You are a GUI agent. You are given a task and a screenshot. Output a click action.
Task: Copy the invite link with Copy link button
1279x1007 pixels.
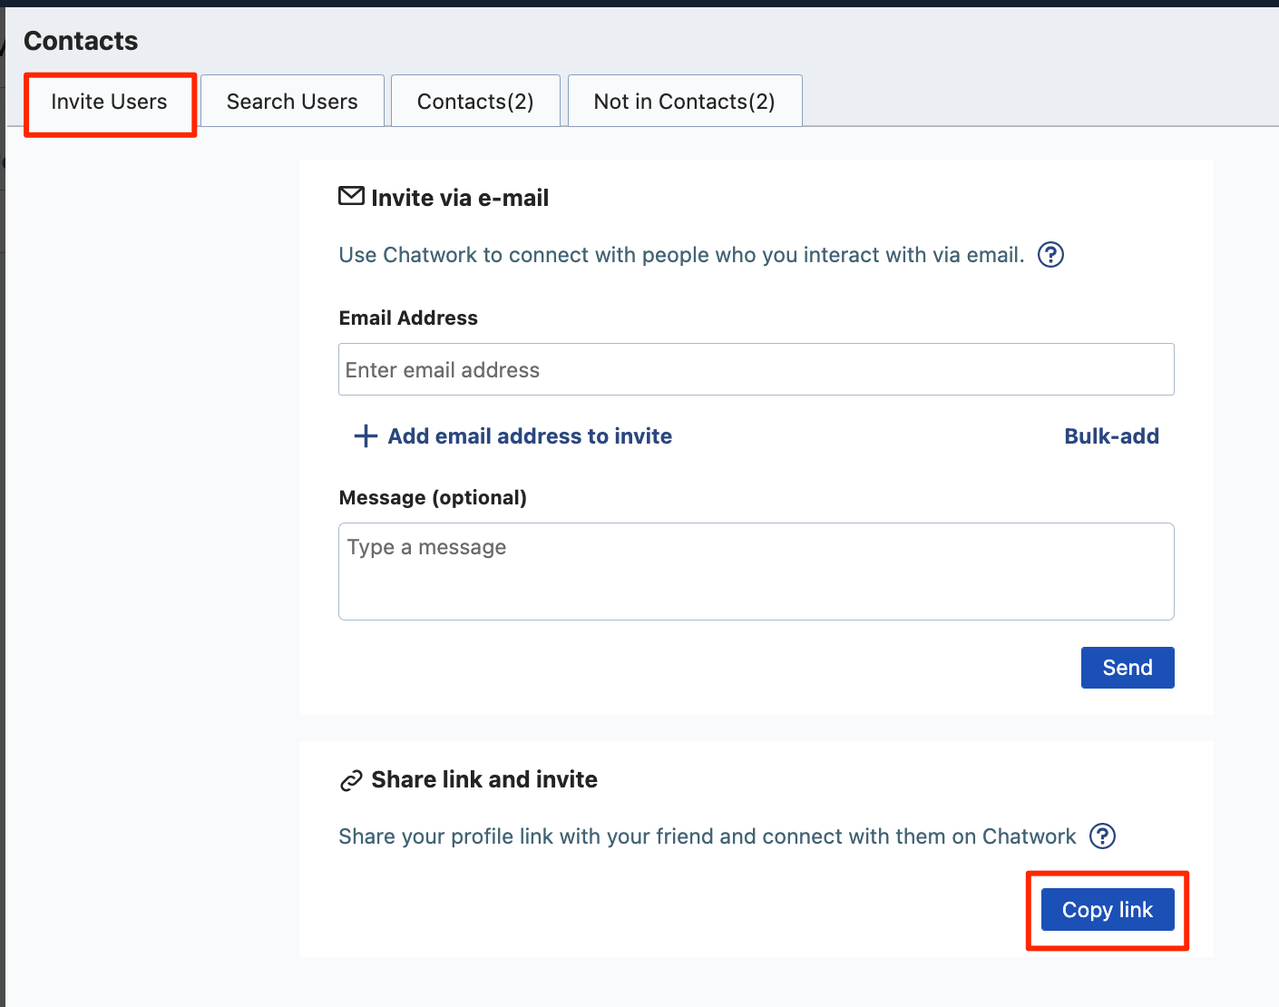[1107, 909]
